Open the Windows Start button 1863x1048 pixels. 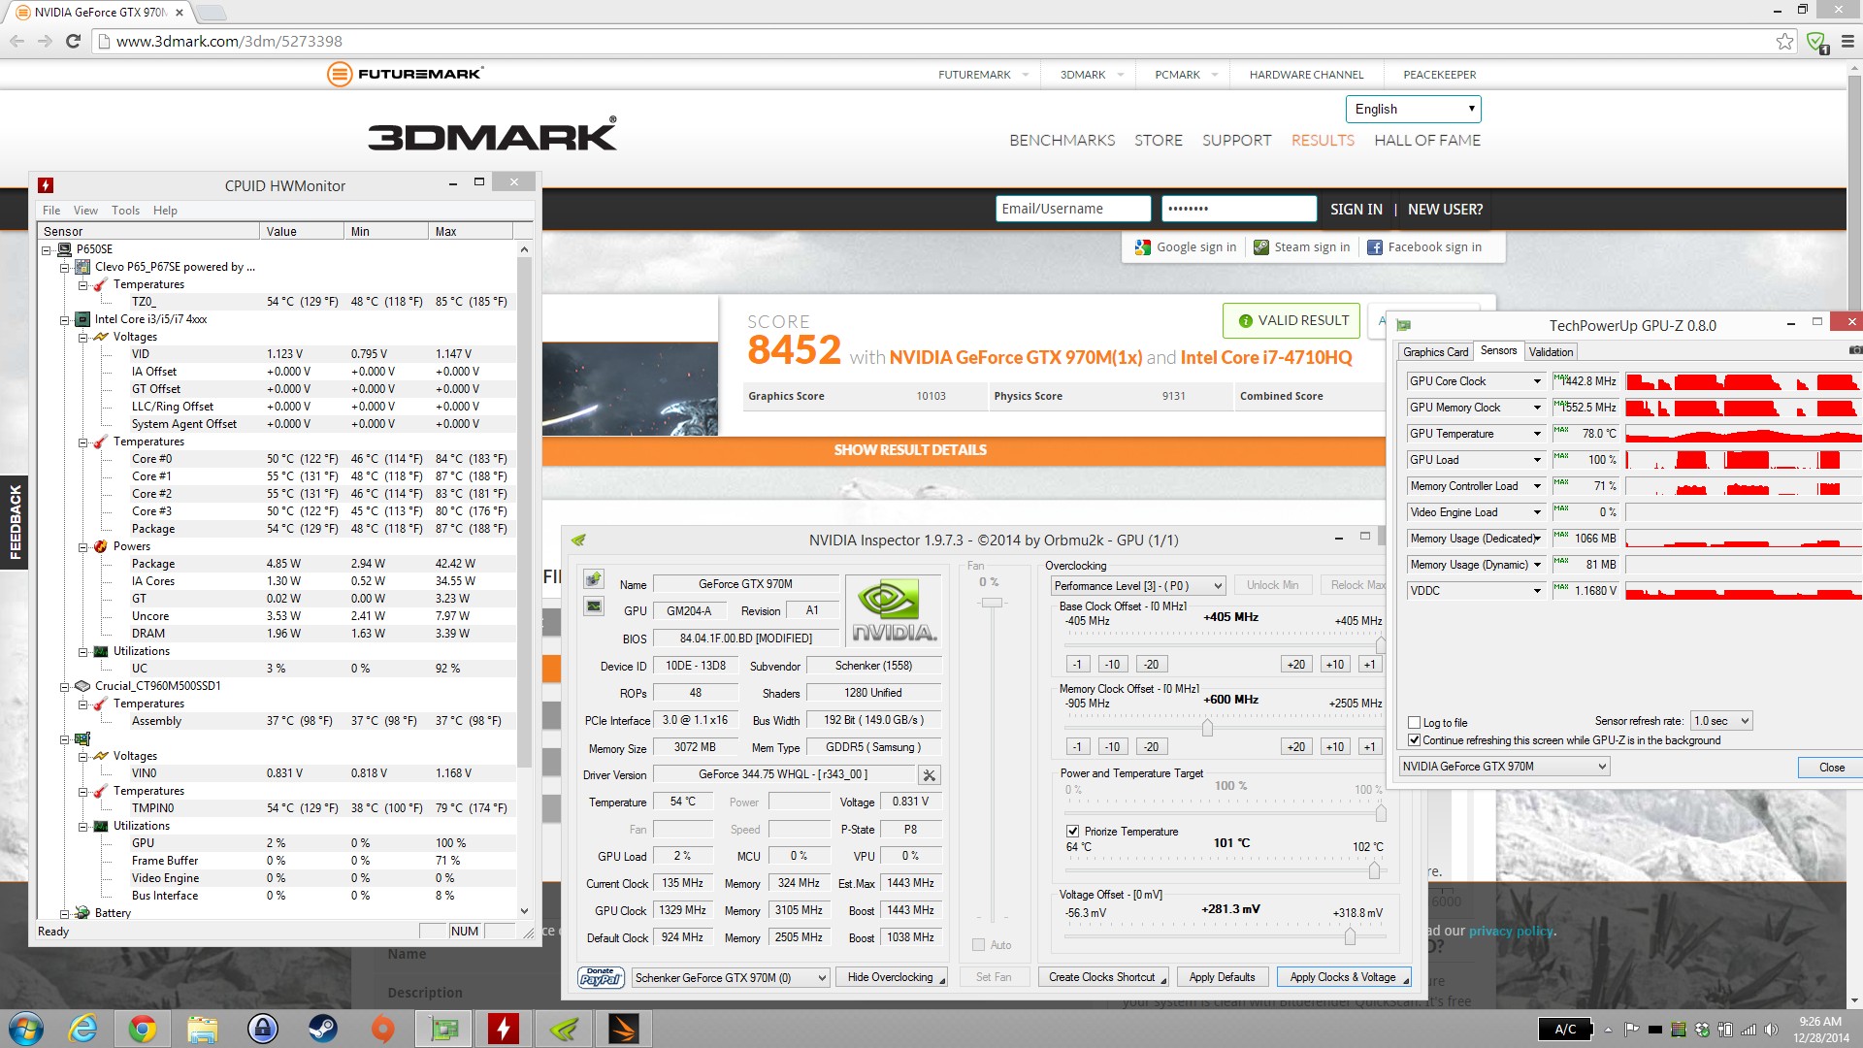pos(26,1029)
